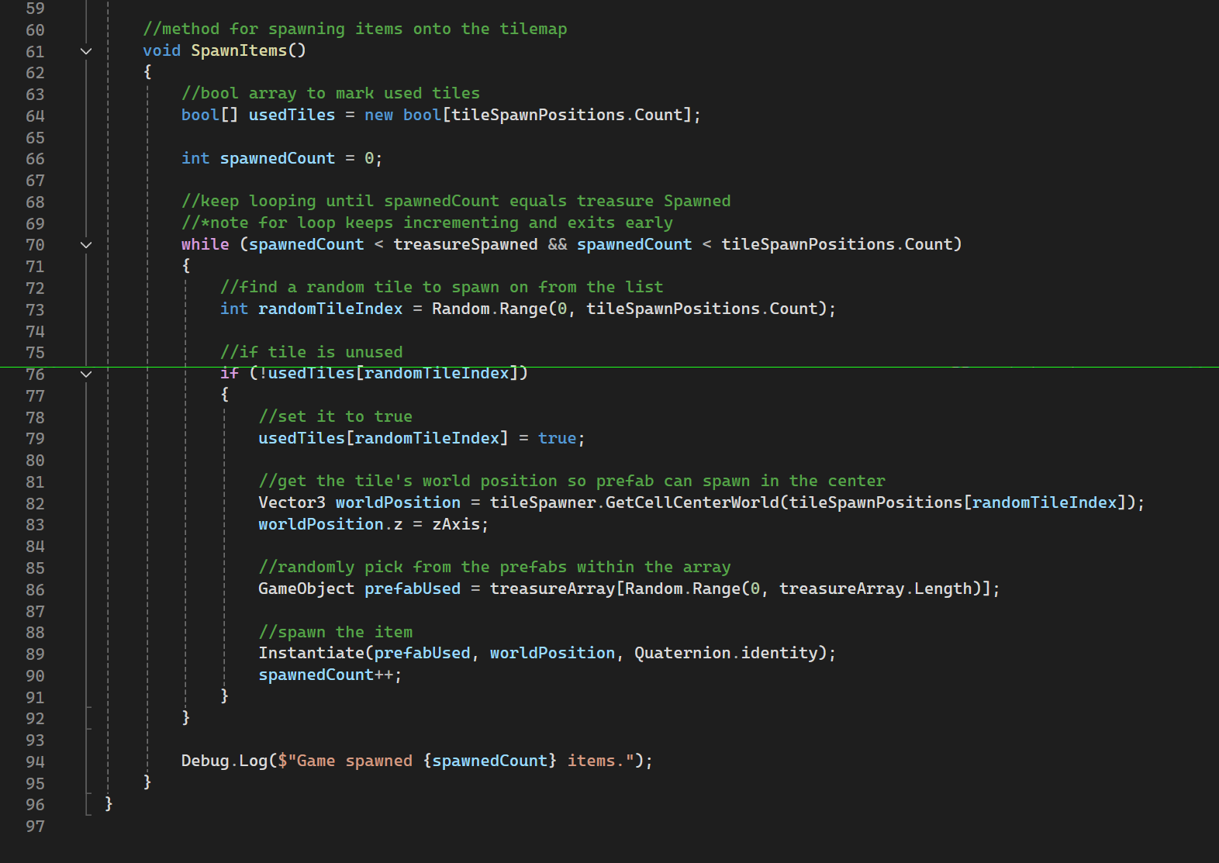Screen dimensions: 1219x863
Task: Click the randomTileIndex declaration on line 73
Action: coord(330,309)
